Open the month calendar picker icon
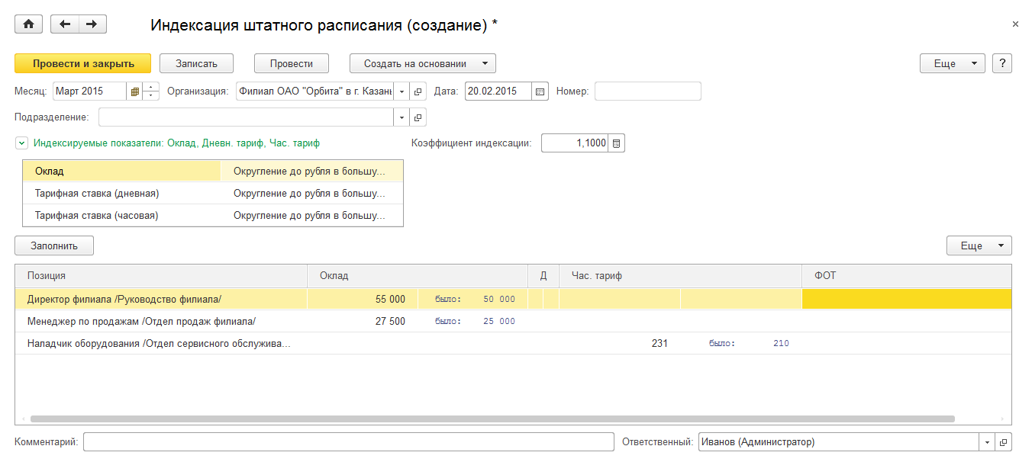The image size is (1032, 462). [x=135, y=91]
